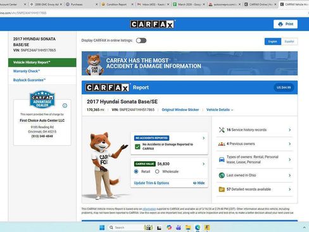Click the CARFAX Value badge
Viewport: 309px width, 232px height.
(145, 164)
